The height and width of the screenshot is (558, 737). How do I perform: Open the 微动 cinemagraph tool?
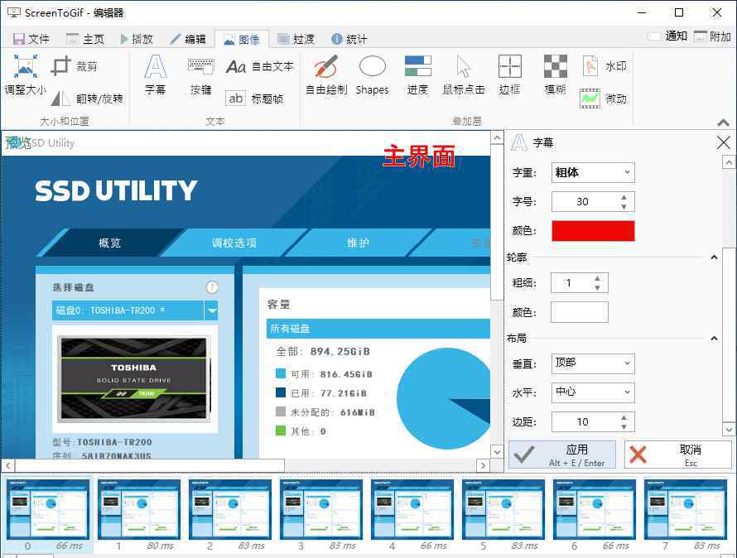(x=604, y=99)
